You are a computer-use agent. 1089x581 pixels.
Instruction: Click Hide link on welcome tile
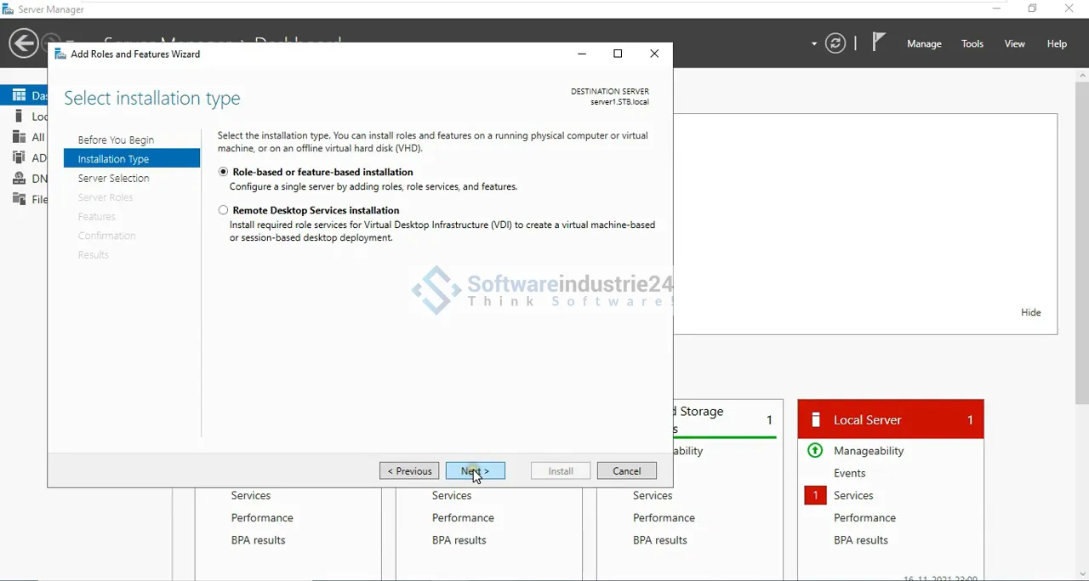1030,312
